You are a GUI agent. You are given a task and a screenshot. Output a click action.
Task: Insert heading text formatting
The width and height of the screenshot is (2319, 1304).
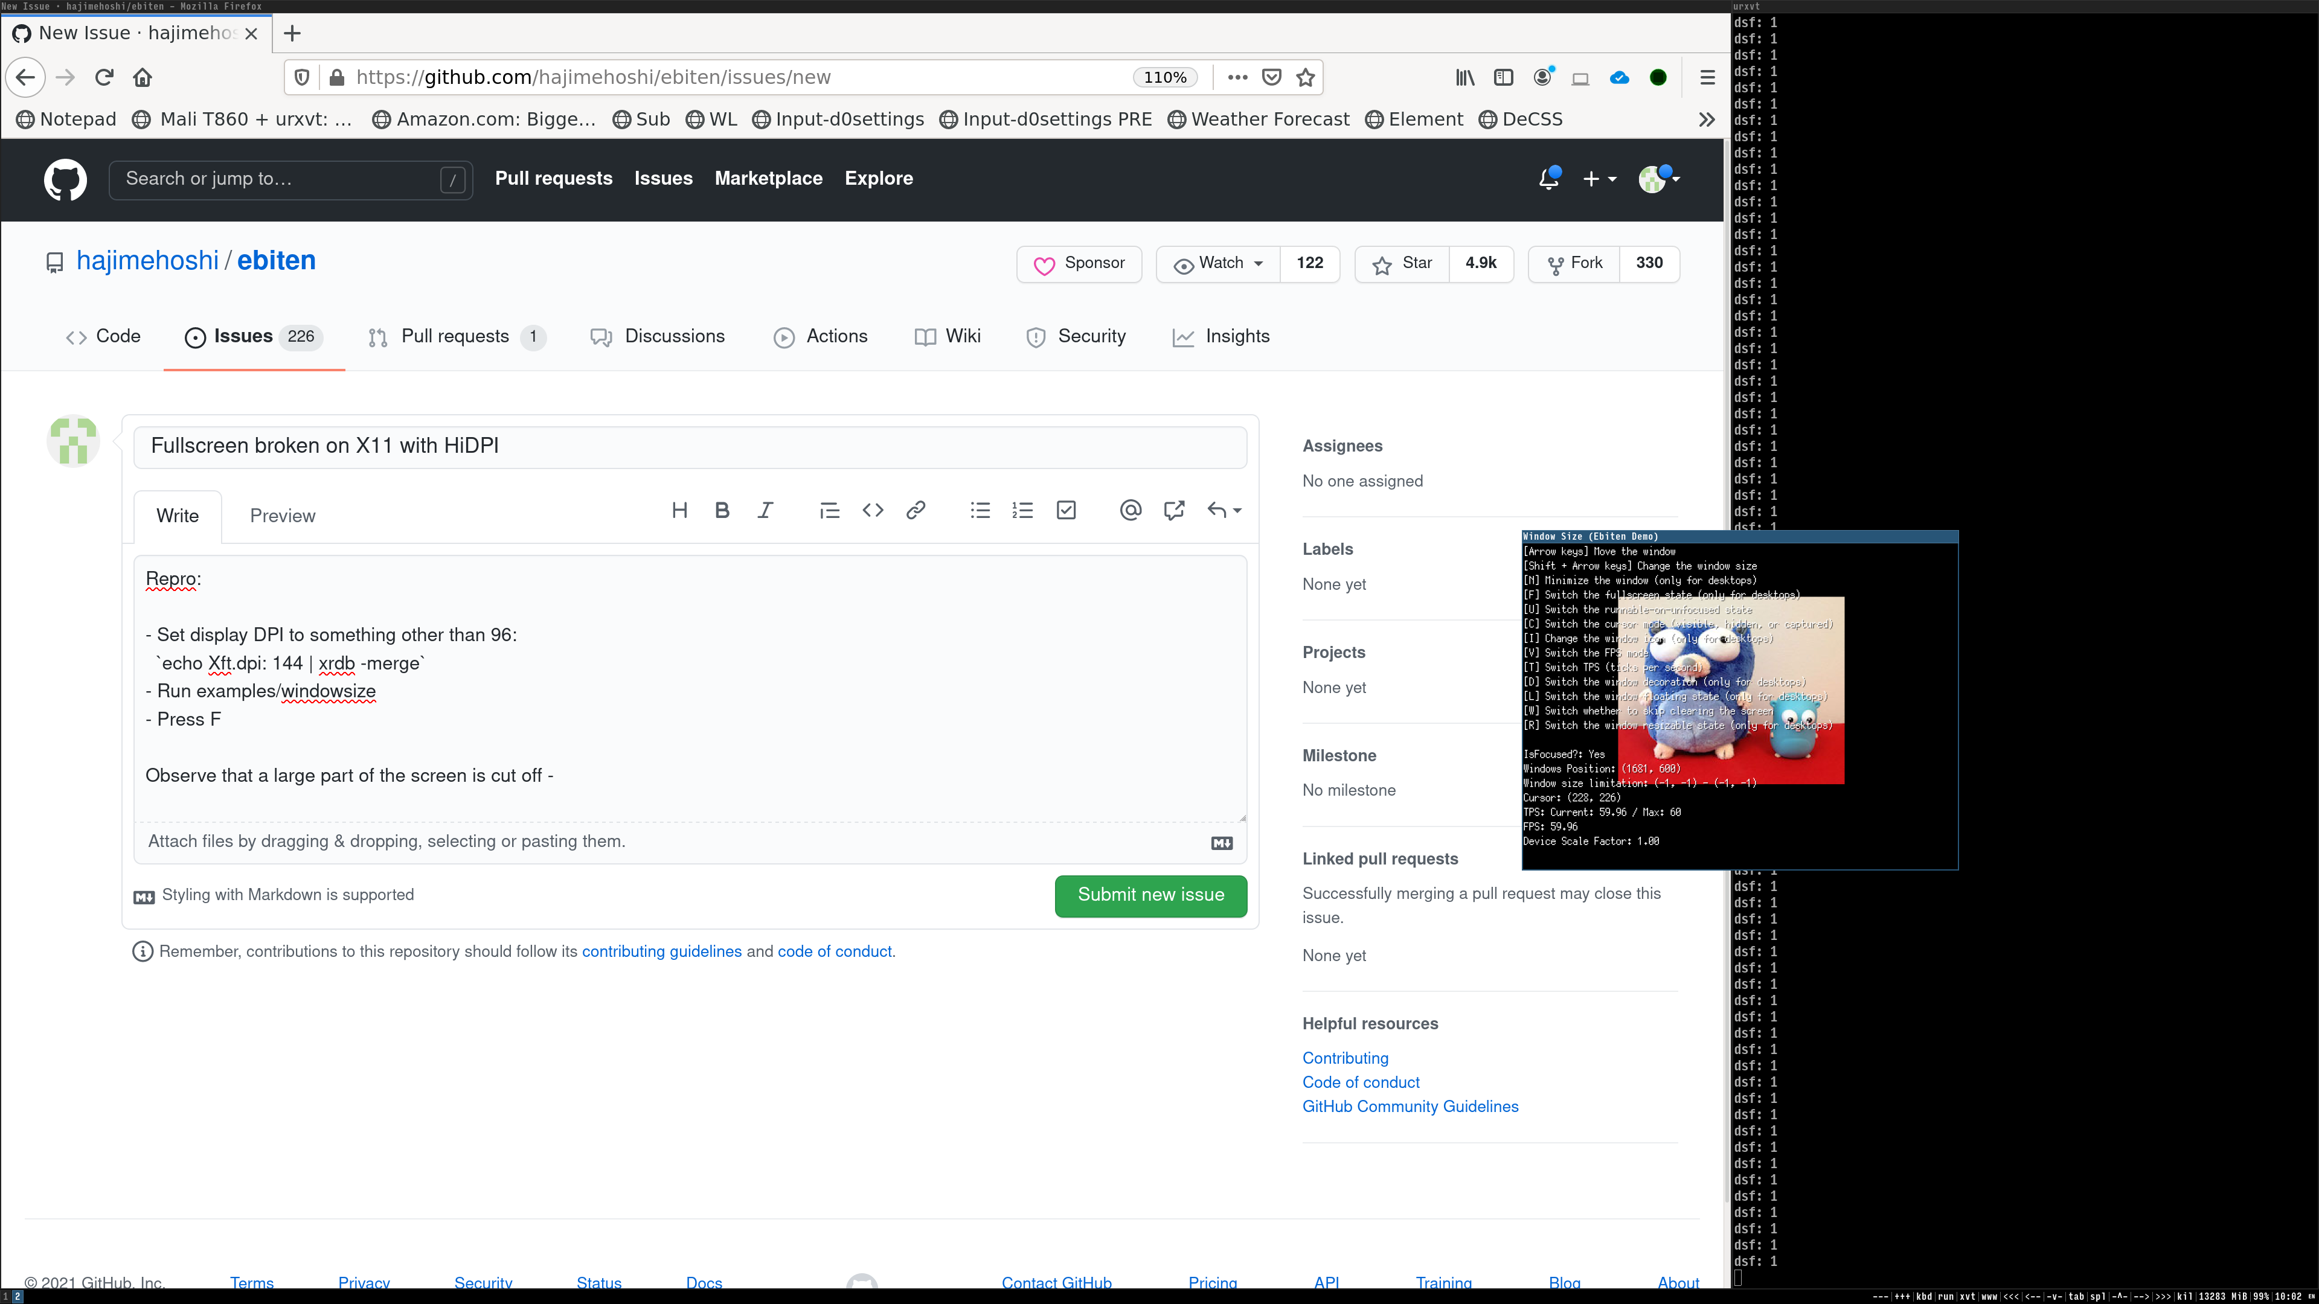pyautogui.click(x=679, y=510)
